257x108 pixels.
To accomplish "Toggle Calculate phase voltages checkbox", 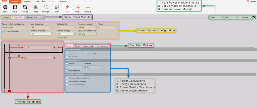I will (67, 78).
